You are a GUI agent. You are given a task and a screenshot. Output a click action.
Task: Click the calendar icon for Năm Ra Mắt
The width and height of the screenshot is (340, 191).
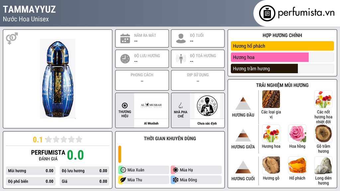(125, 38)
